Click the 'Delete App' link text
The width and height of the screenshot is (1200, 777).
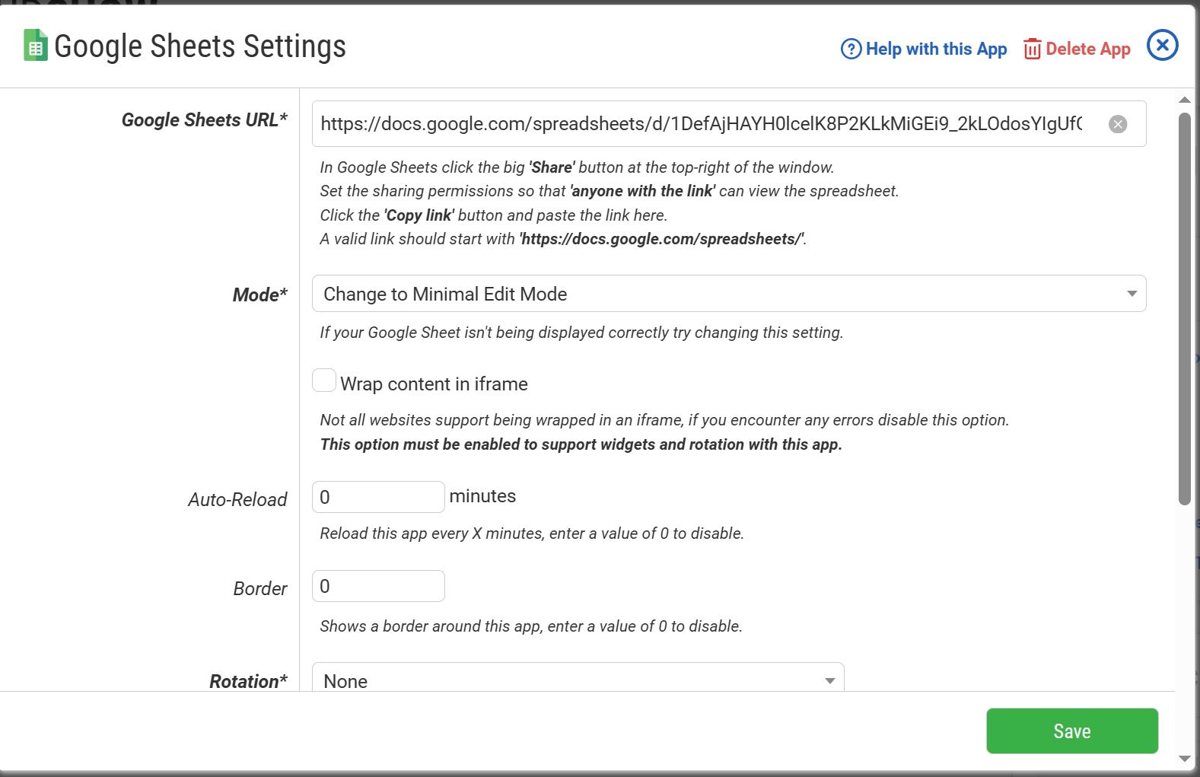[1087, 49]
